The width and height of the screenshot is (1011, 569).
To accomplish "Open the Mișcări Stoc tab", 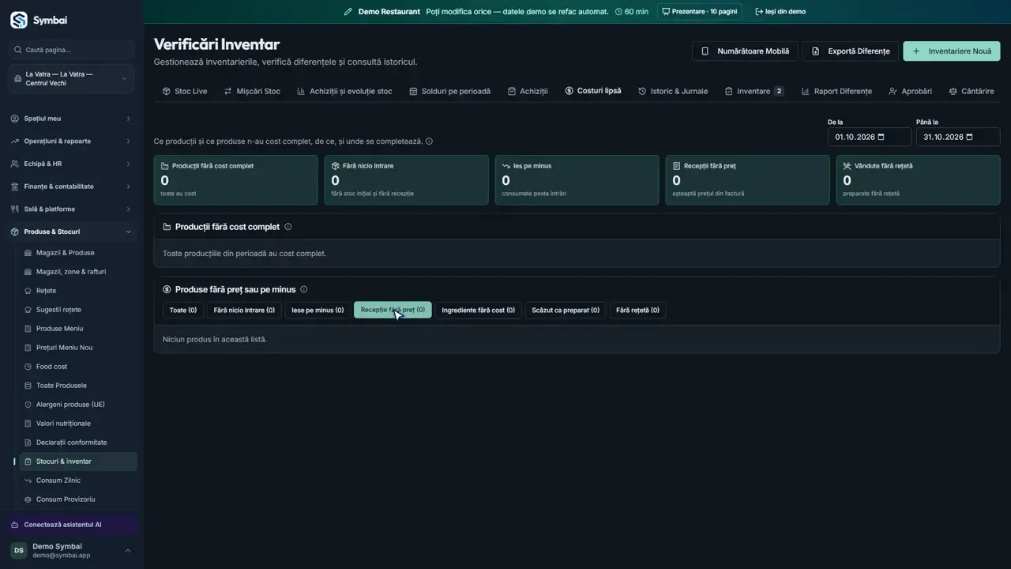I will coord(252,92).
